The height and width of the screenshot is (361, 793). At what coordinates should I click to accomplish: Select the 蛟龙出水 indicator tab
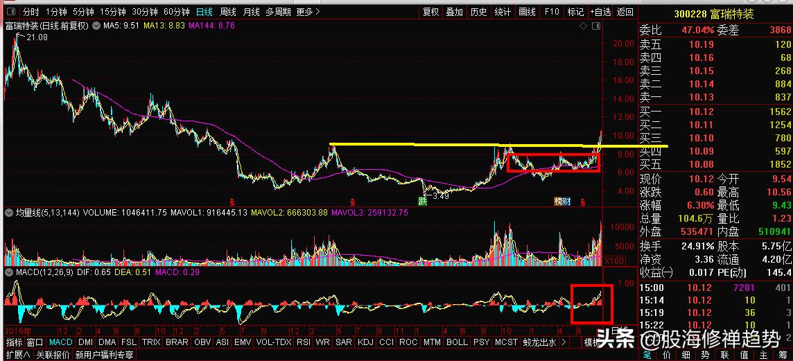click(539, 342)
